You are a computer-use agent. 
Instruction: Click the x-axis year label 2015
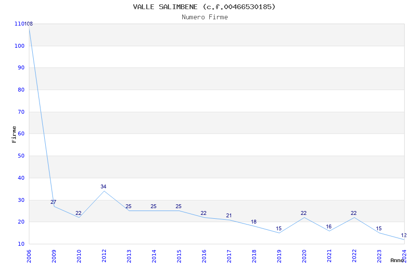click(179, 256)
